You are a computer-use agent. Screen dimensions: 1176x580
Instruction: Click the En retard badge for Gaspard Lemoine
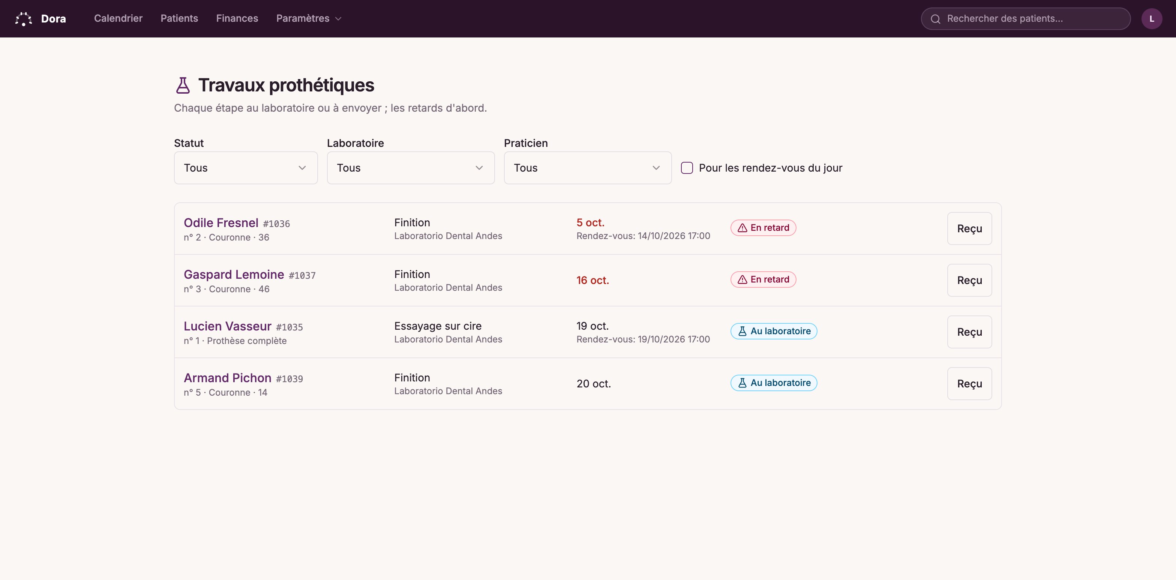(763, 280)
